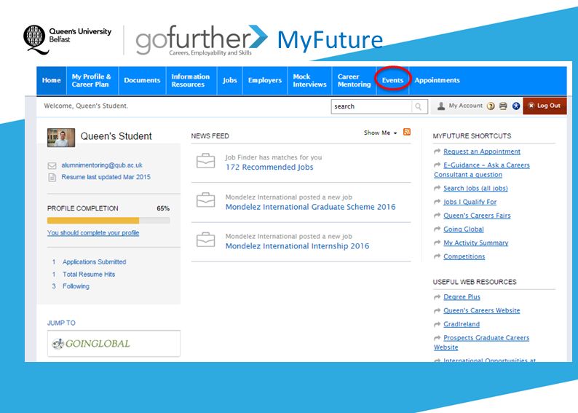Open E-Guidance Ask a Careers Consultant link
The image size is (578, 413).
click(x=482, y=170)
